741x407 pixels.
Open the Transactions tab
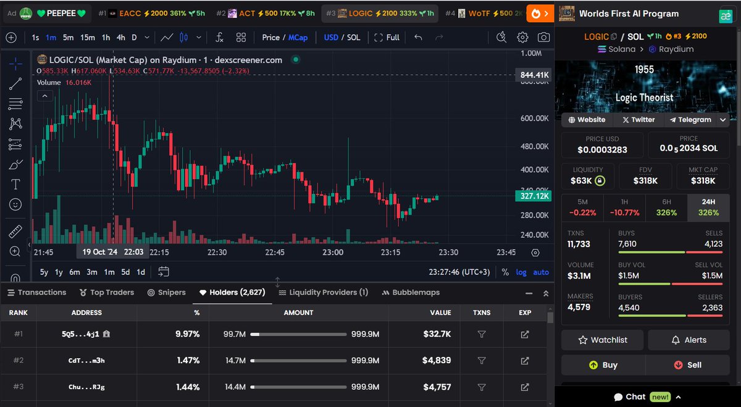(36, 293)
